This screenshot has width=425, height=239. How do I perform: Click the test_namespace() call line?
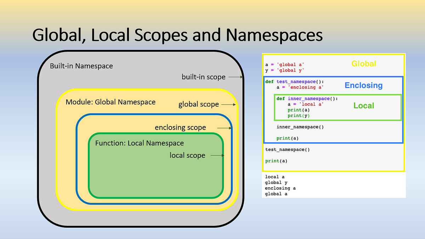click(288, 150)
